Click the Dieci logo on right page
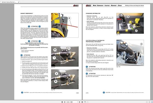The width and height of the screenshot is (153, 103). pyautogui.click(x=88, y=6)
